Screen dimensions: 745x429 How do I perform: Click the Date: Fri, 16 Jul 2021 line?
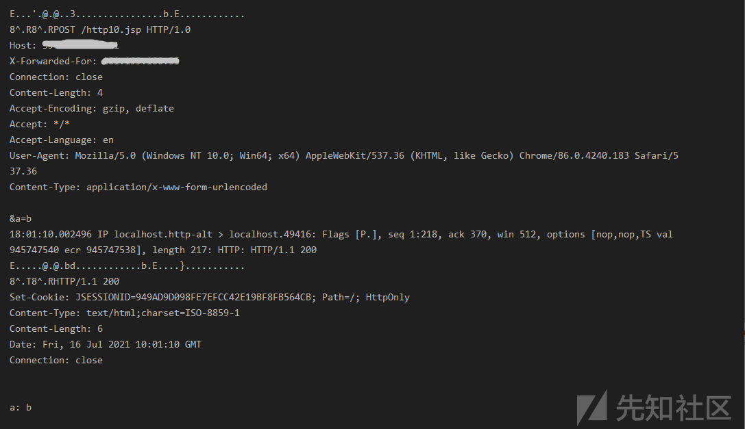pyautogui.click(x=106, y=344)
